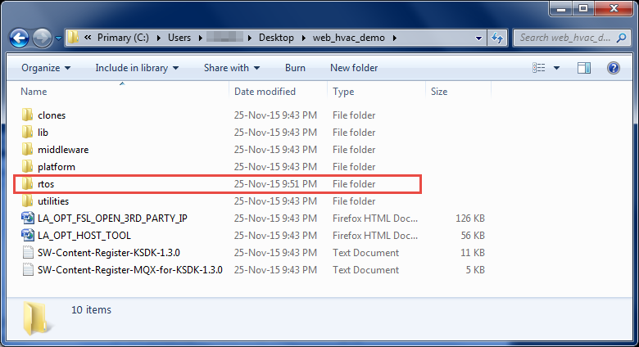Click the 5 KB size value
The height and width of the screenshot is (347, 639).
click(475, 269)
